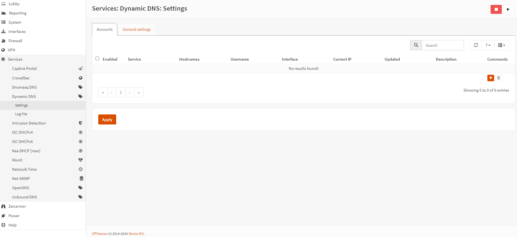Open the OPNsense footer link
The height and width of the screenshot is (237, 517).
pos(99,234)
